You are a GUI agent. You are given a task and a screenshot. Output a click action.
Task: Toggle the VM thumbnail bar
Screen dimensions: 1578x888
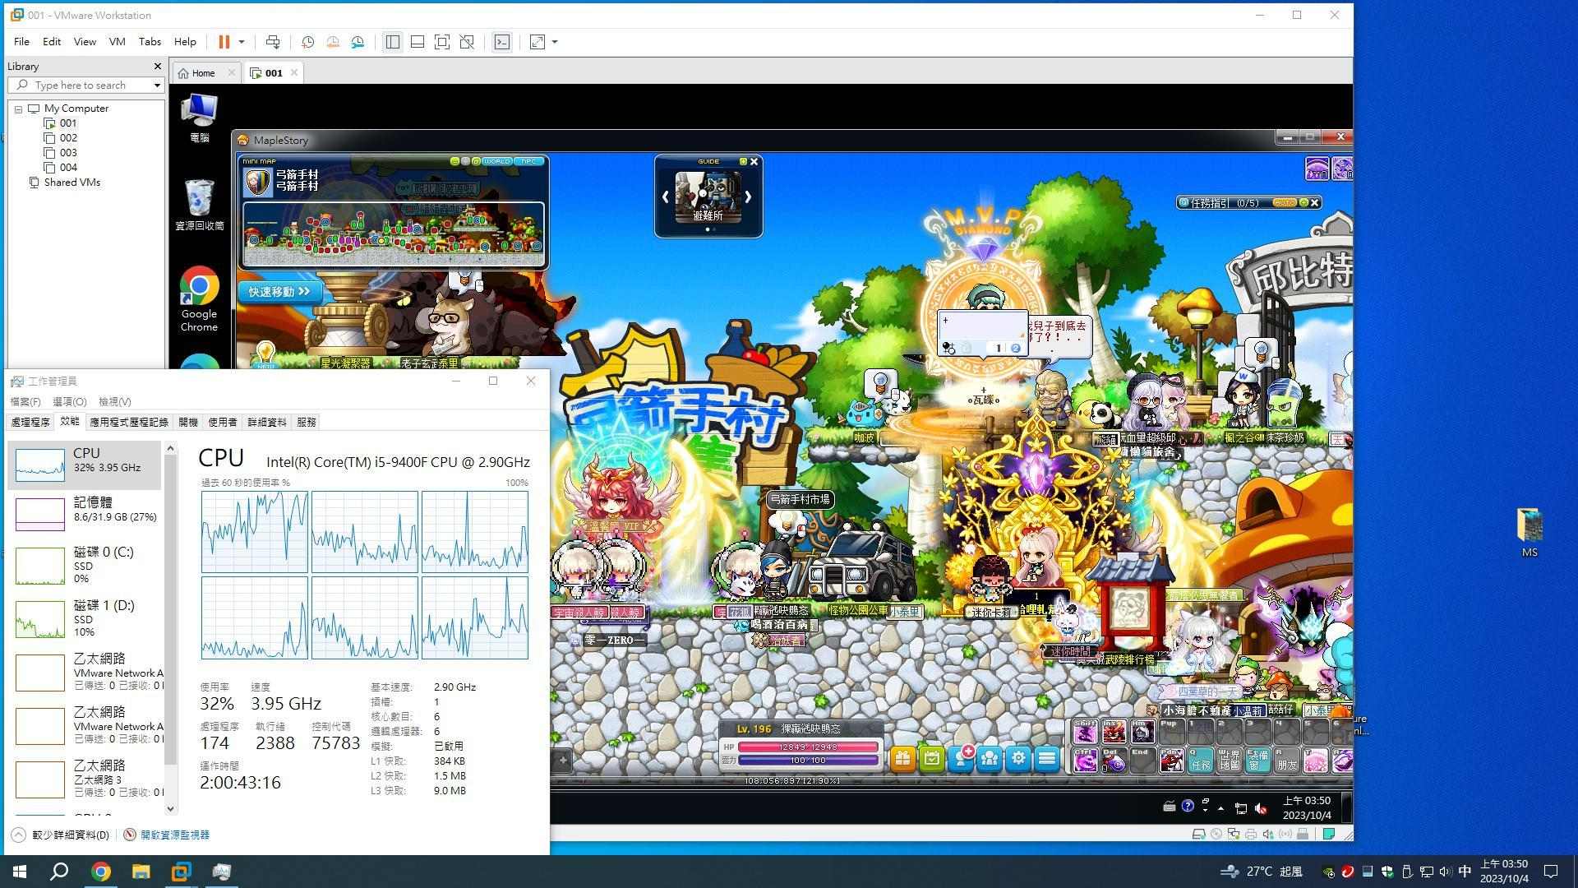(418, 42)
